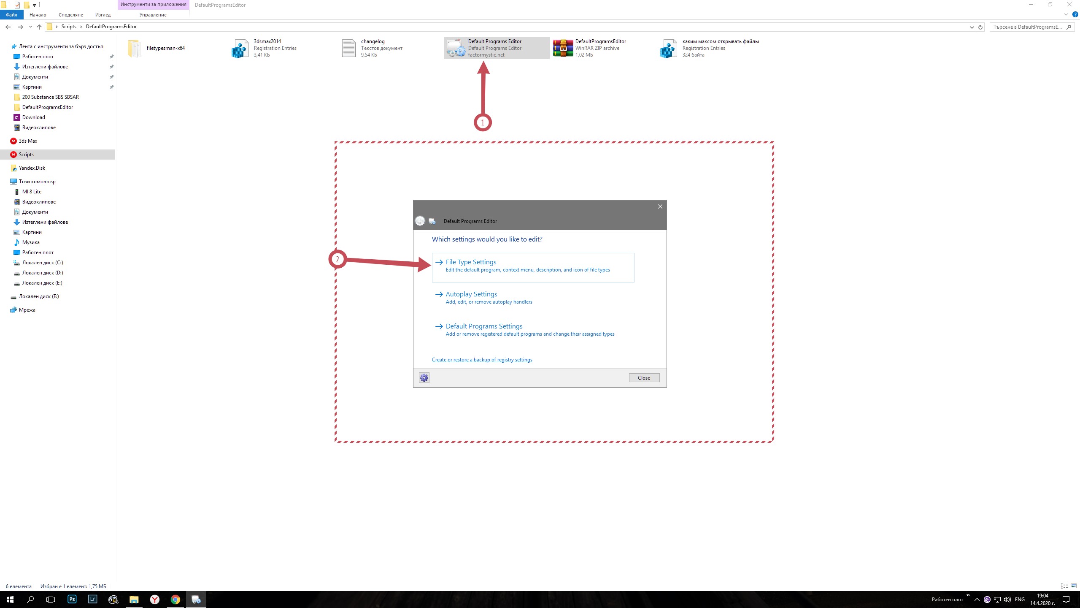Open the clock and date flyout
Image resolution: width=1080 pixels, height=608 pixels.
point(1042,600)
